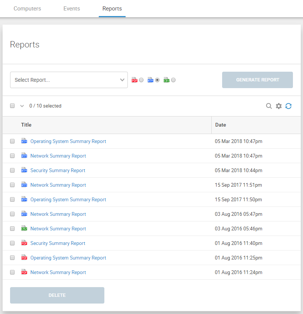Check the 03 Aug 2016 05:47pm Network Summary row
The image size is (303, 314).
pyautogui.click(x=12, y=214)
